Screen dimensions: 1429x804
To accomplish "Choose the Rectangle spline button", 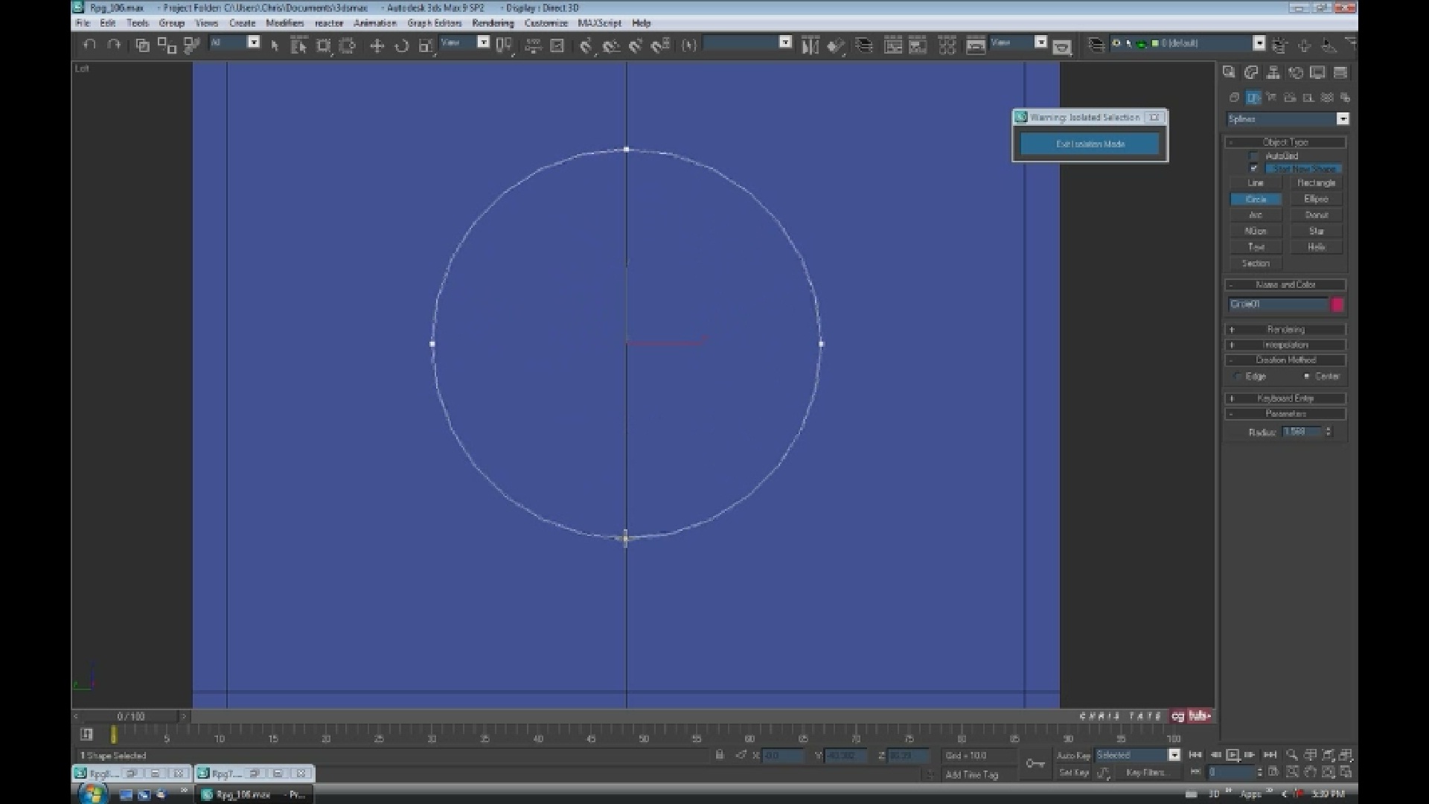I will tap(1316, 183).
